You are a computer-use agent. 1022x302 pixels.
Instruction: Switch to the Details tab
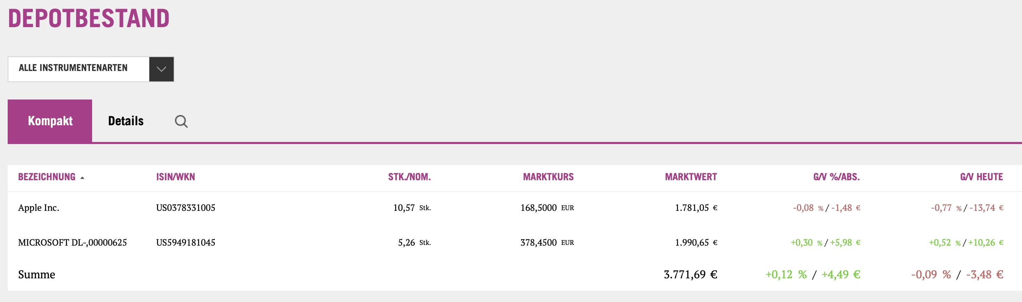click(x=126, y=121)
